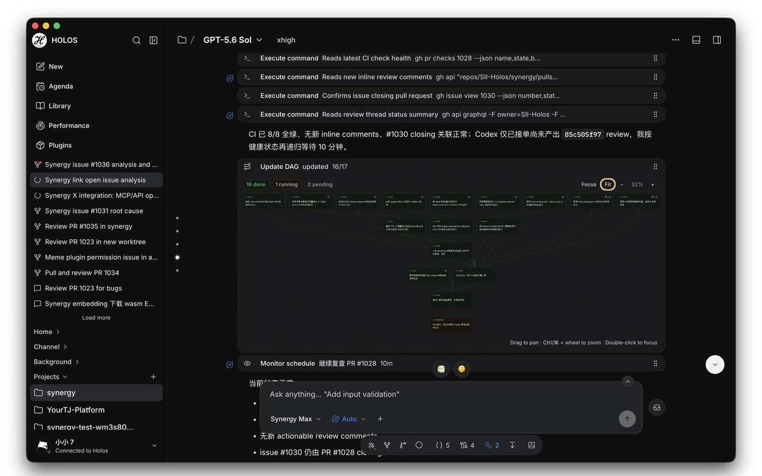Expand the Background section
Image resolution: width=762 pixels, height=476 pixels.
coord(57,362)
